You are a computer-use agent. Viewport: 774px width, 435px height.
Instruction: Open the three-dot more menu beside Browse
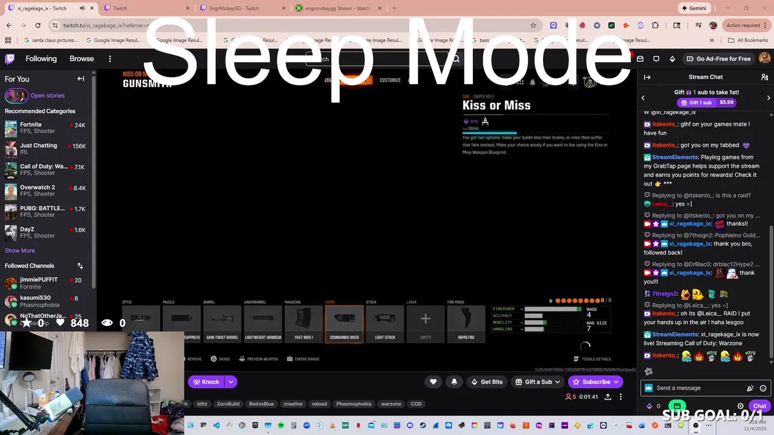tap(110, 59)
